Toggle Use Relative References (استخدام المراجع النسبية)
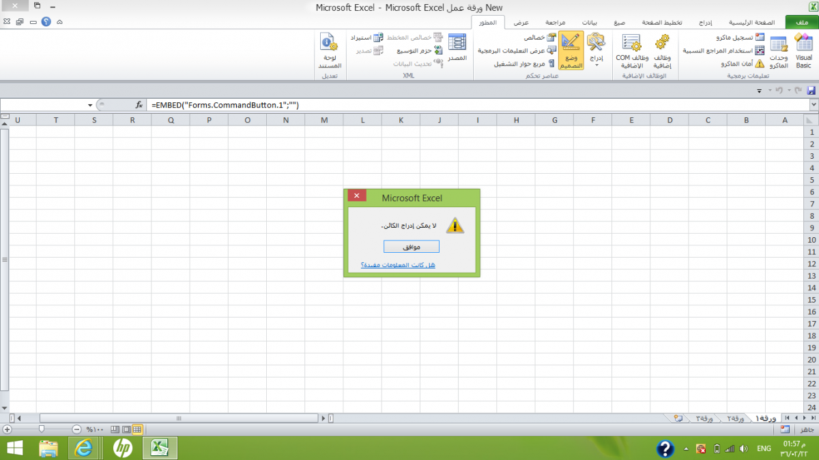 click(x=723, y=50)
